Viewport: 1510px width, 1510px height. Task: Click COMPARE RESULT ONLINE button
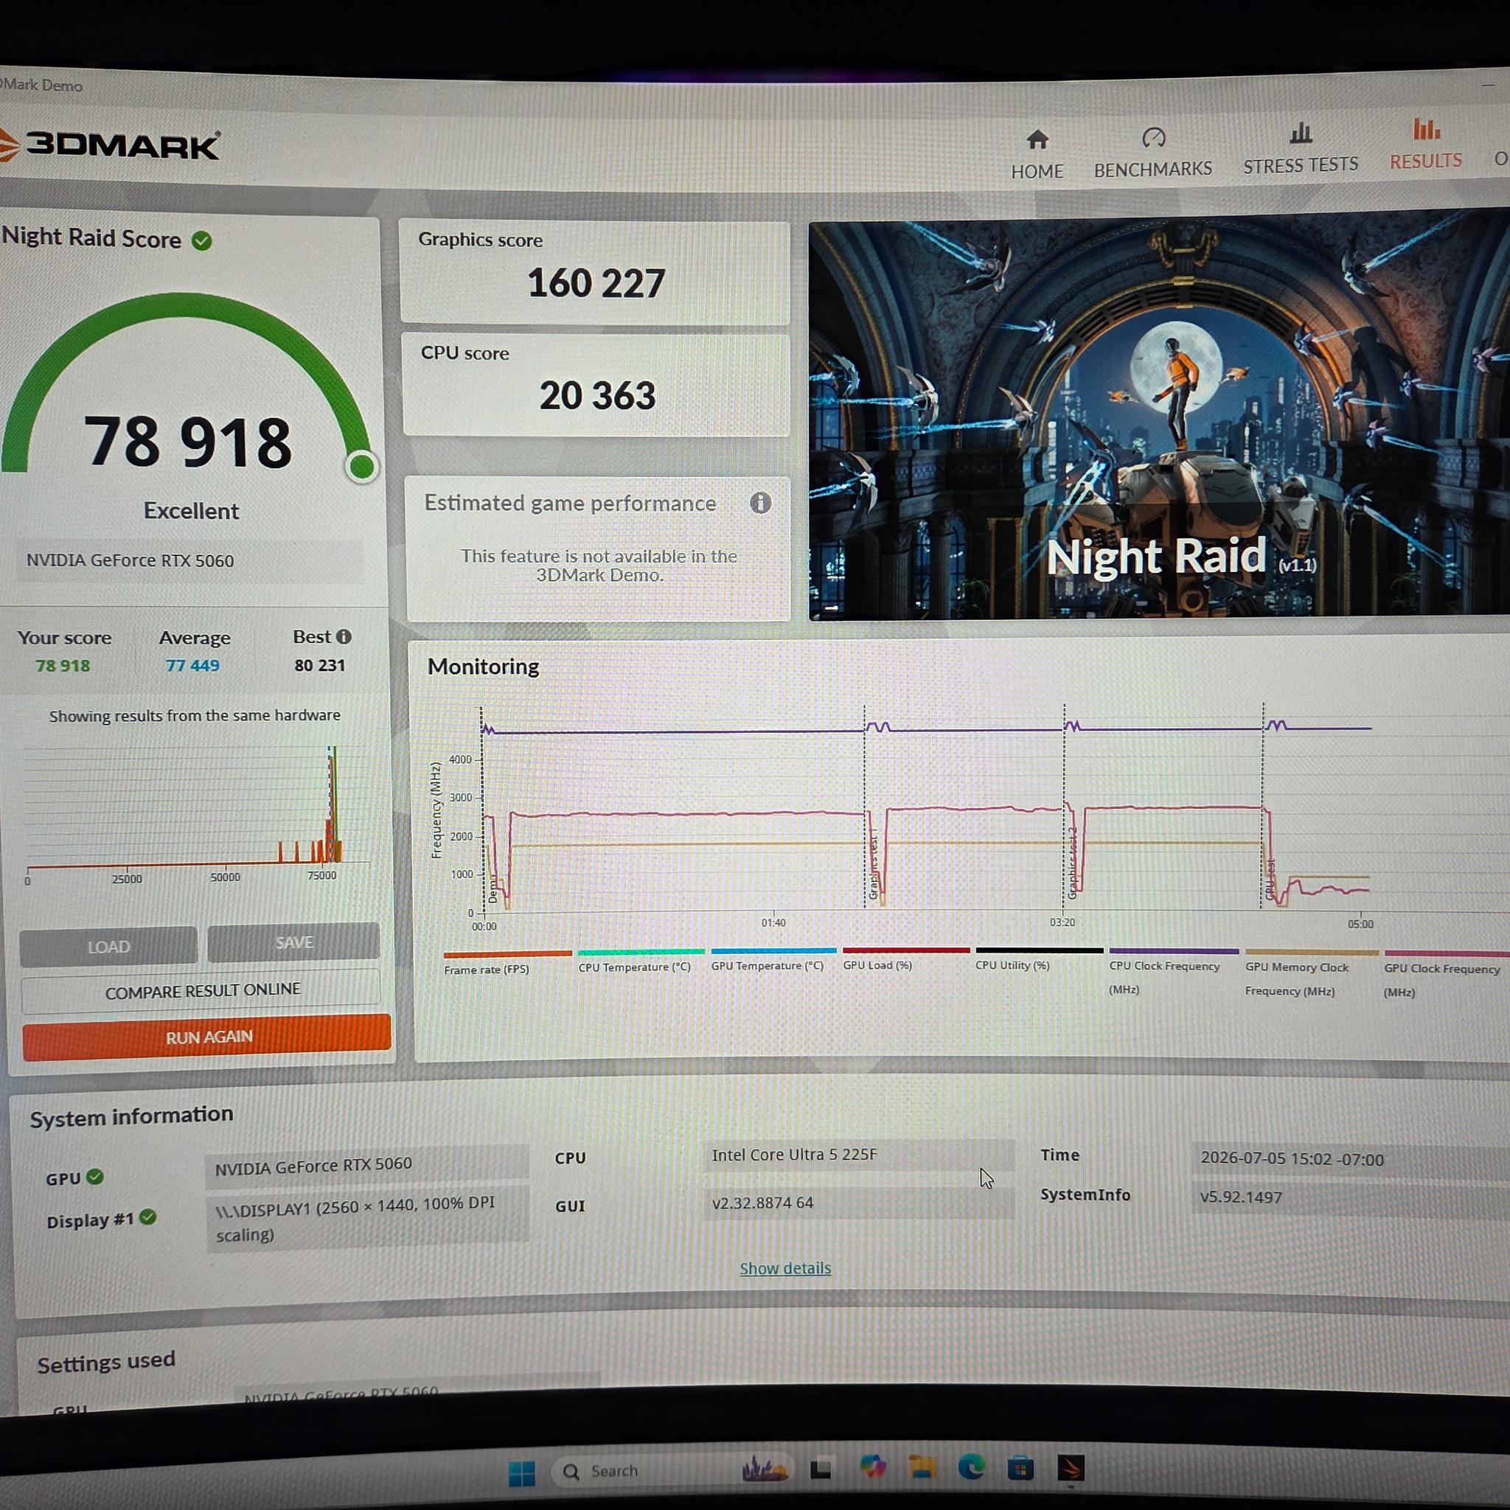click(201, 991)
